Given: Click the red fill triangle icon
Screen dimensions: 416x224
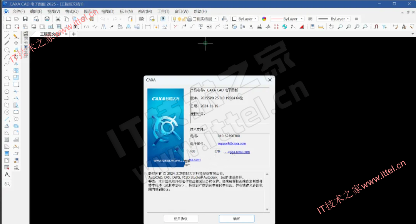Looking at the screenshot, I should click(302, 27).
